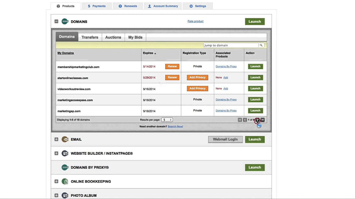This screenshot has width=355, height=199.
Task: Open the Renewals tab
Action: click(128, 6)
